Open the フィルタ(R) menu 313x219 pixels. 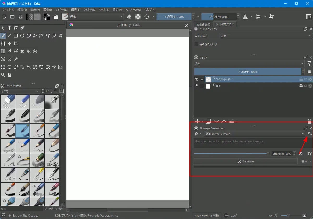89,10
